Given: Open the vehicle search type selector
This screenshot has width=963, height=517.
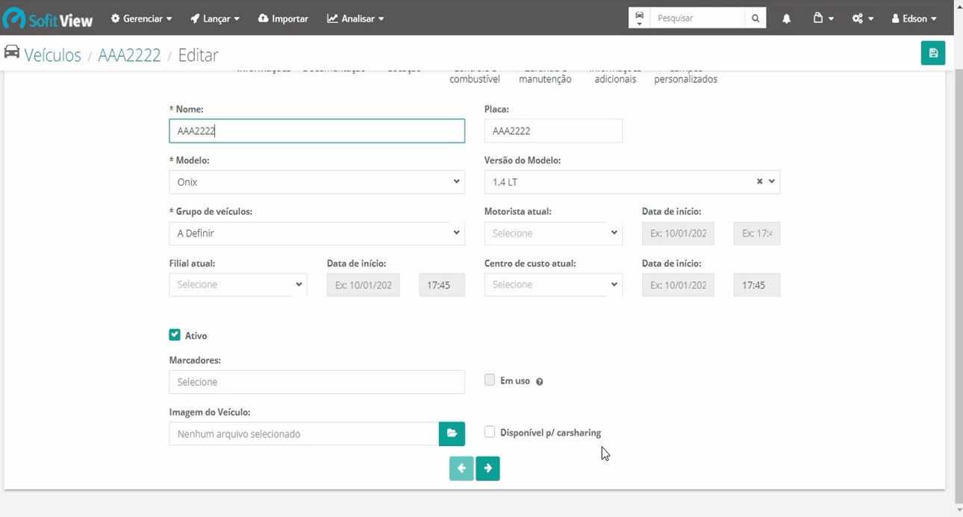Looking at the screenshot, I should 639,18.
